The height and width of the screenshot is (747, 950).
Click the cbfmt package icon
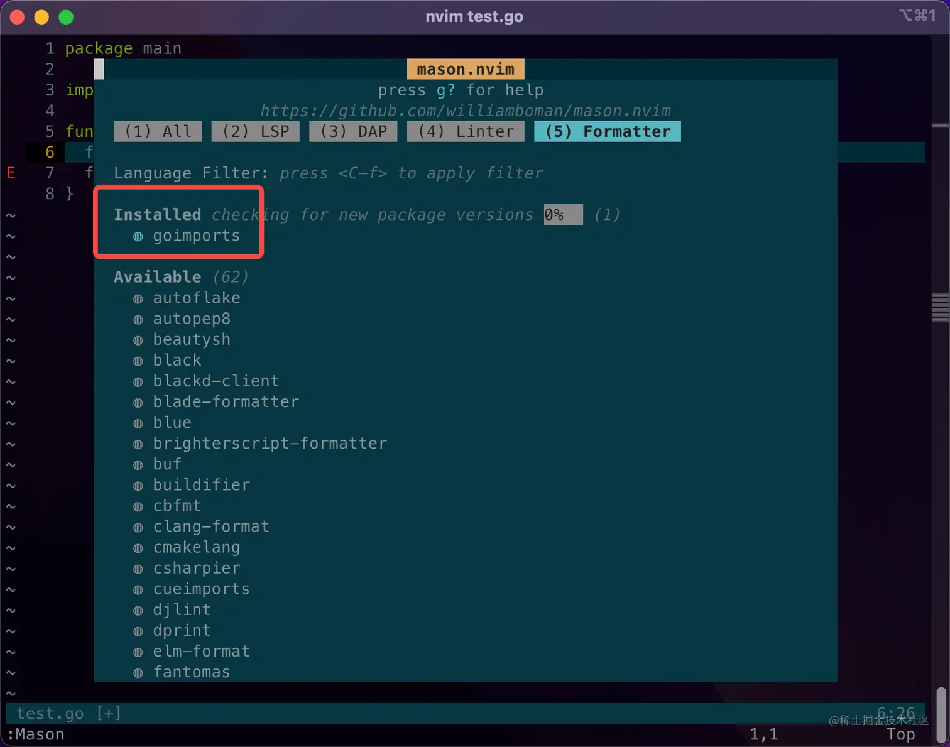(138, 506)
